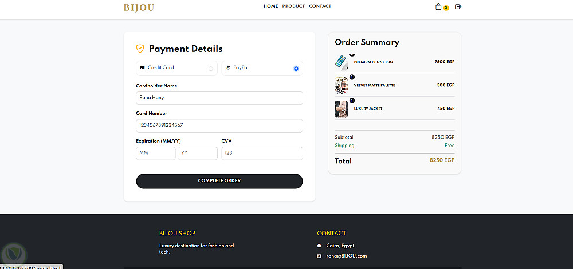Select the PayPal radio button

pyautogui.click(x=296, y=69)
